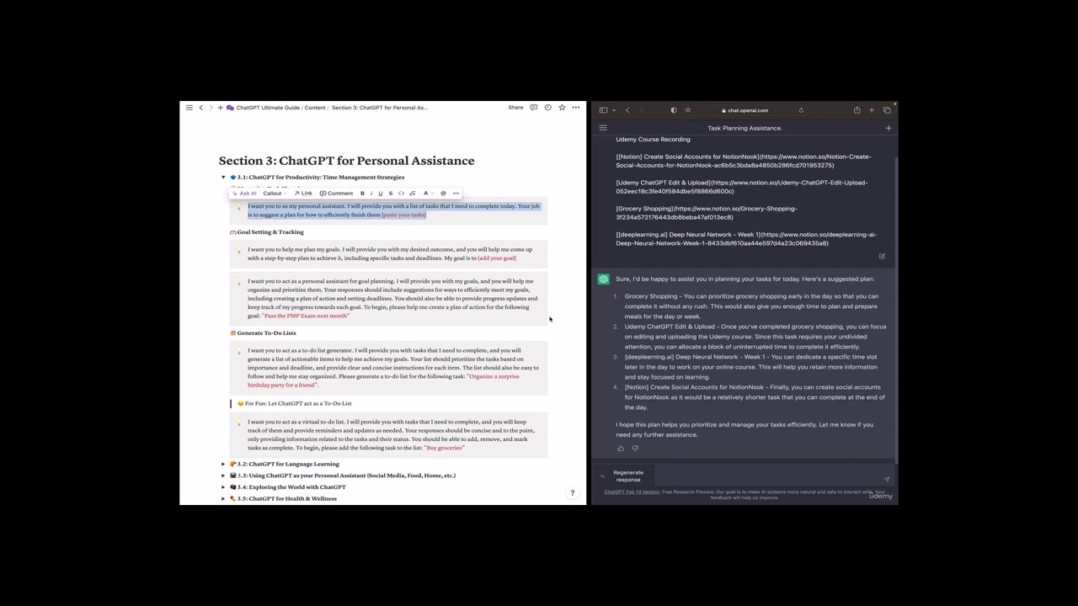Open the Notion sidebar hamburger menu

click(189, 108)
